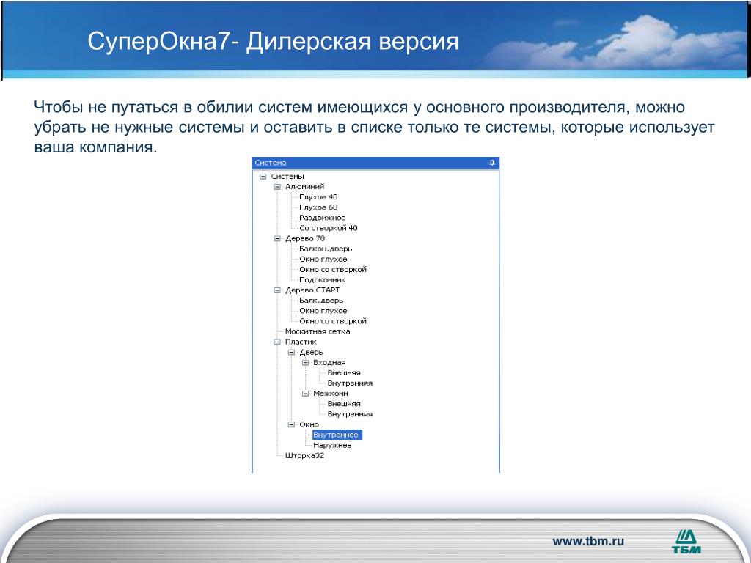Collapse the Дерево 78 branch
Image resolution: width=751 pixels, height=563 pixels.
pos(276,238)
